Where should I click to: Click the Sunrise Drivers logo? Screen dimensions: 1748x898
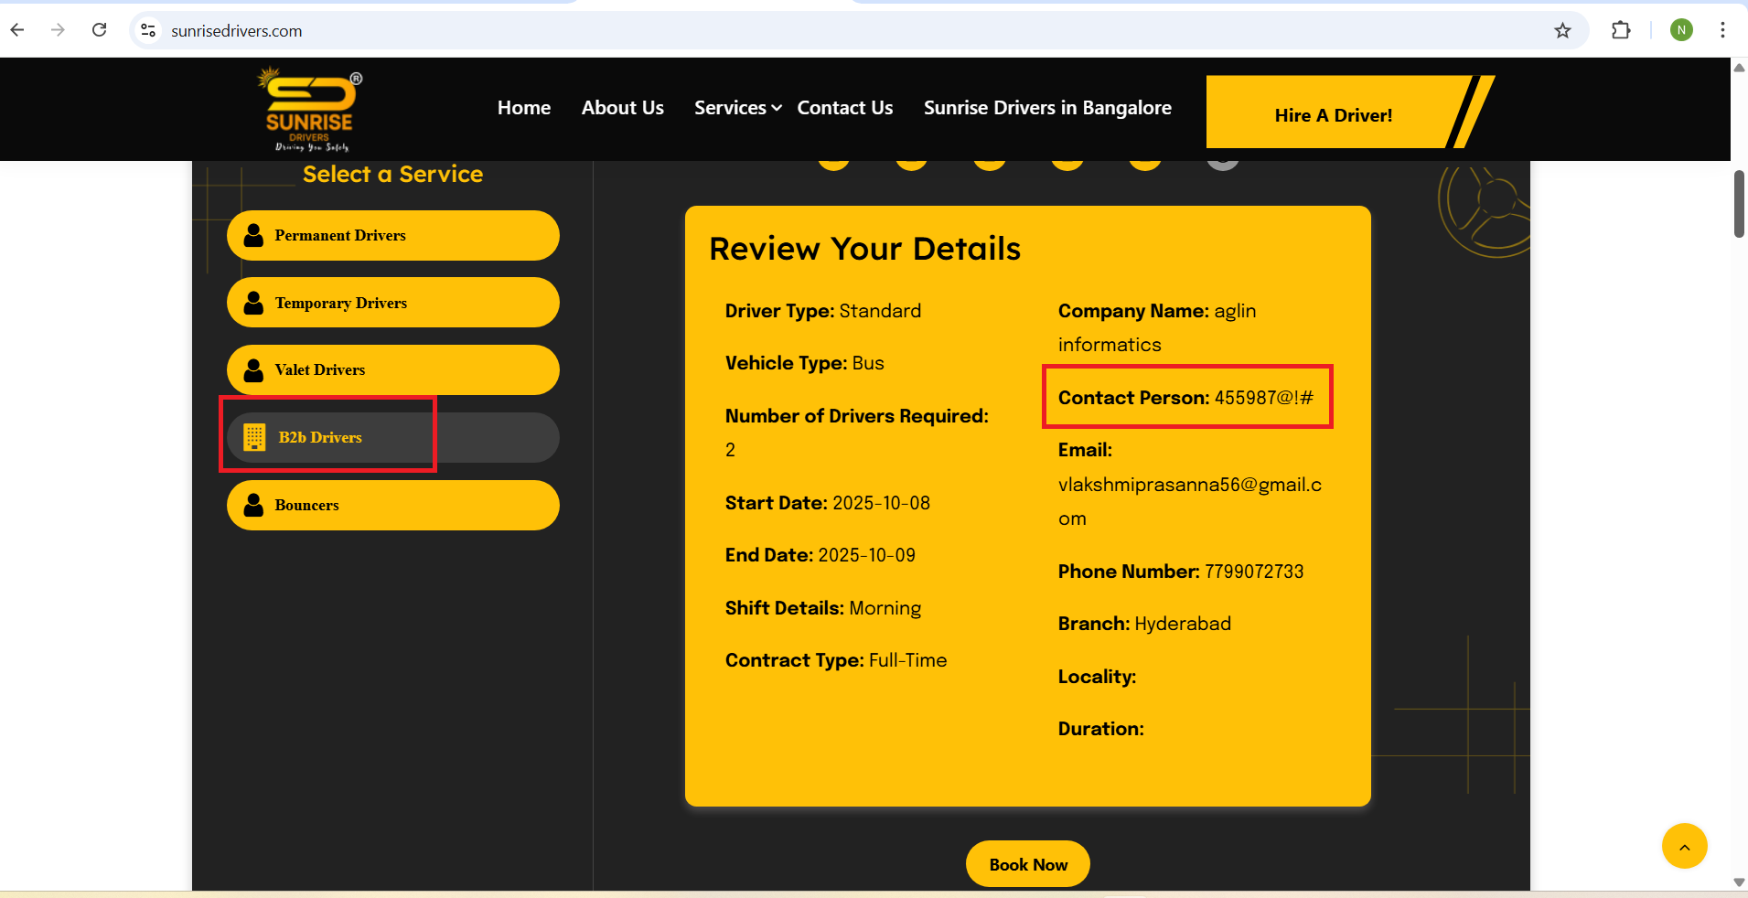[309, 110]
